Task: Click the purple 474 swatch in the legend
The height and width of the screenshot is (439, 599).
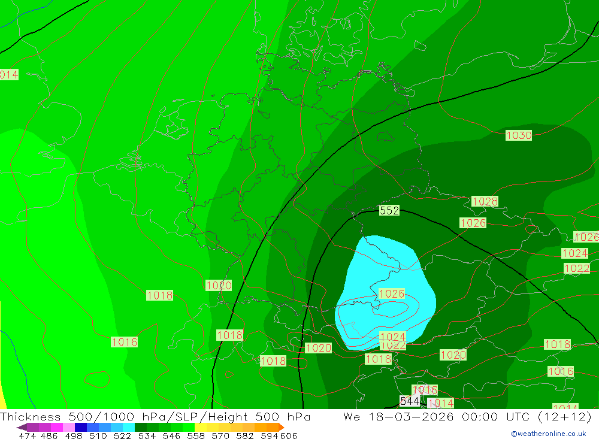Action: (x=32, y=427)
